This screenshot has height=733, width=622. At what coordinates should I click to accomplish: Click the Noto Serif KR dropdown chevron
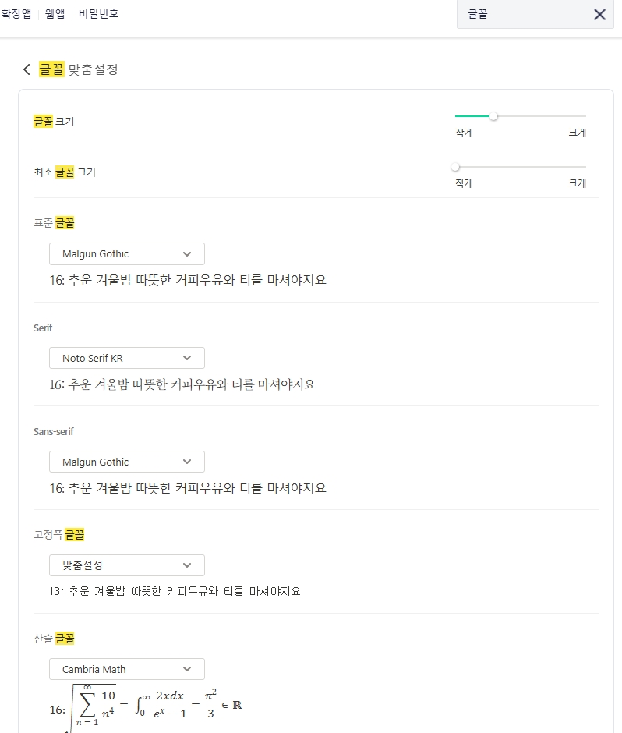187,358
